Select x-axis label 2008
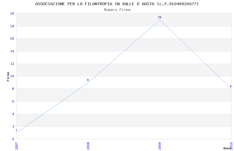 88,146
